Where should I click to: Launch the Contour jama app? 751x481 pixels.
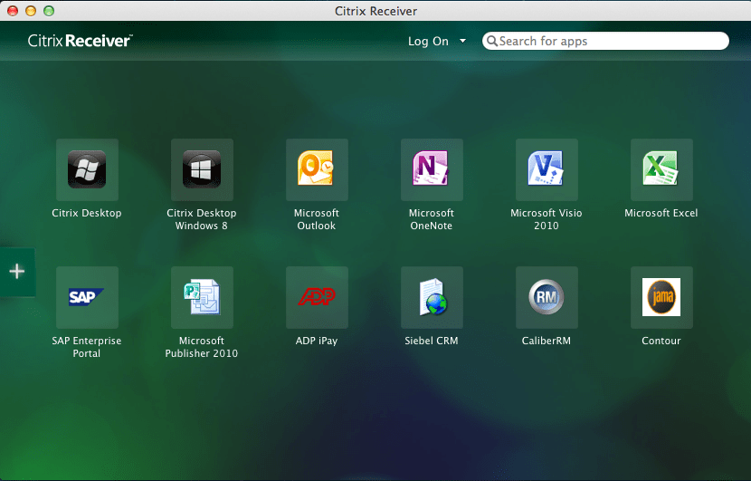[661, 297]
